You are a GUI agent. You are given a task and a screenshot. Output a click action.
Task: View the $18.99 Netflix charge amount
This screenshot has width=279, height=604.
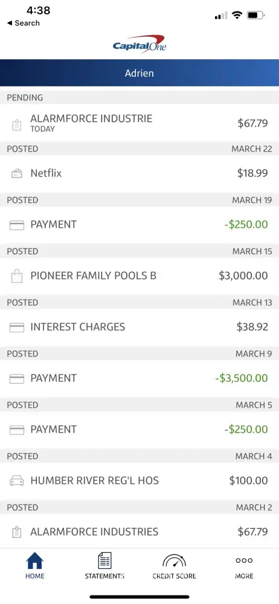(252, 173)
